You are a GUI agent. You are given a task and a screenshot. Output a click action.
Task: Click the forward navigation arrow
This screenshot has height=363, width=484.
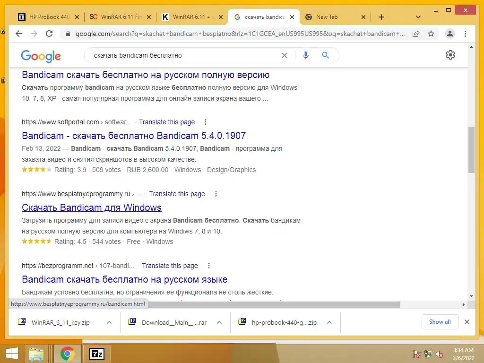[x=34, y=34]
